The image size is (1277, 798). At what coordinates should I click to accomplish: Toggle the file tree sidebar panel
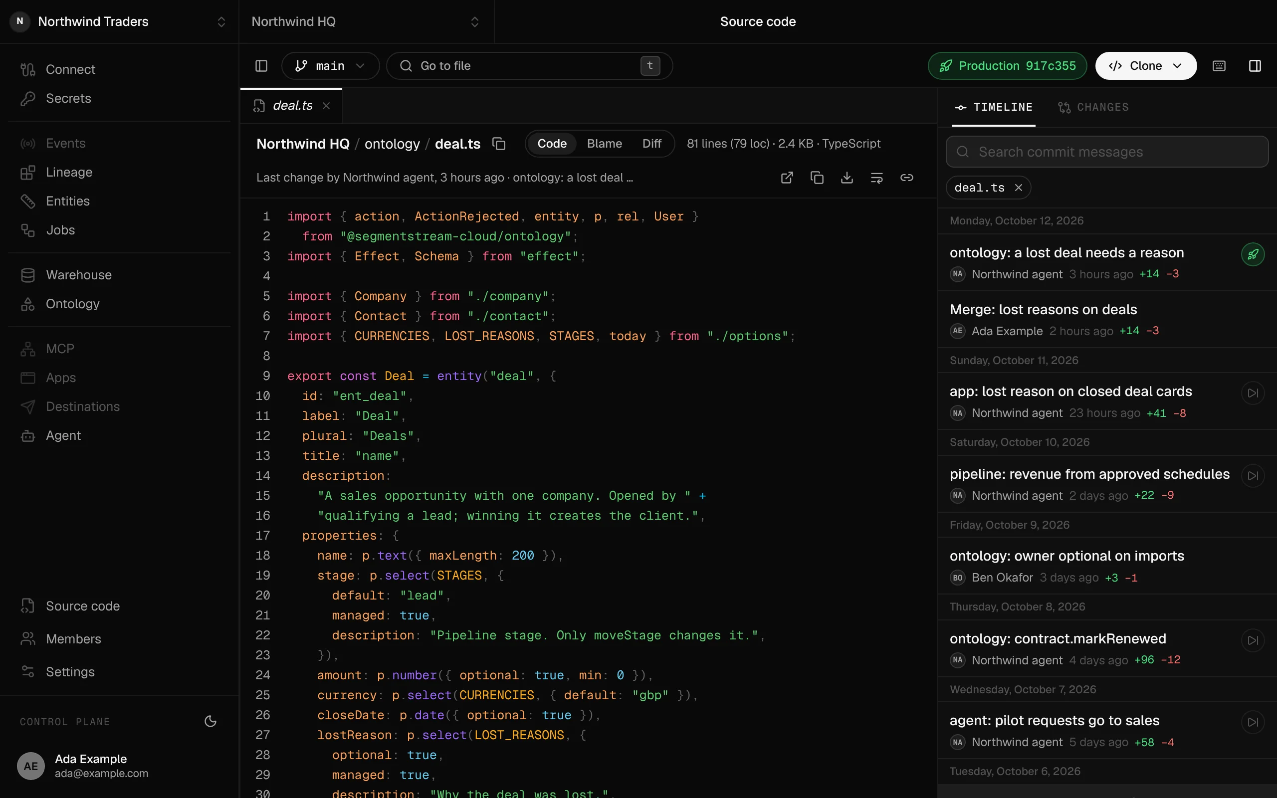pyautogui.click(x=261, y=65)
